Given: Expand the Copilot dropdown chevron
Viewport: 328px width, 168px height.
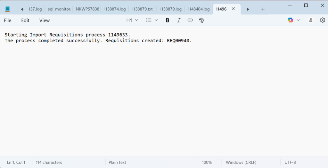Looking at the screenshot, I should (298, 20).
